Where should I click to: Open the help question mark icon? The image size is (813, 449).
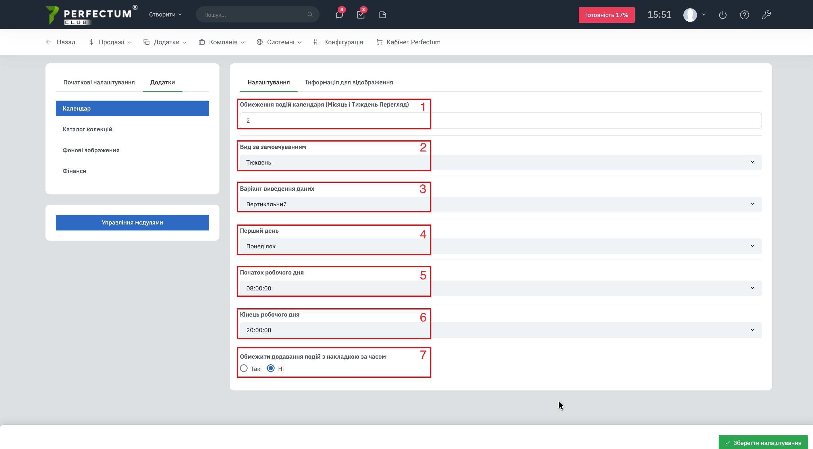click(x=744, y=15)
